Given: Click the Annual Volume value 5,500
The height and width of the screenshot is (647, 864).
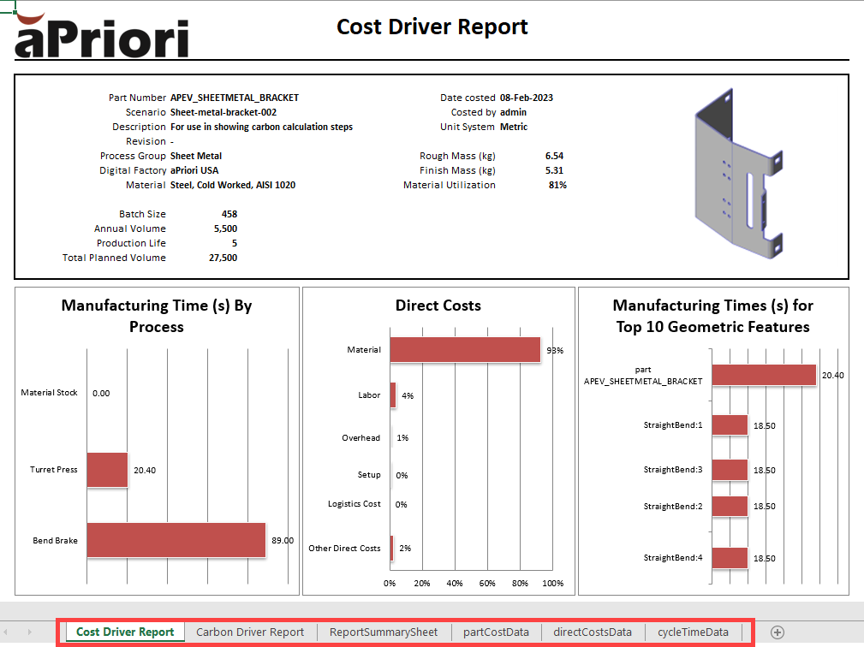Looking at the screenshot, I should pyautogui.click(x=225, y=229).
